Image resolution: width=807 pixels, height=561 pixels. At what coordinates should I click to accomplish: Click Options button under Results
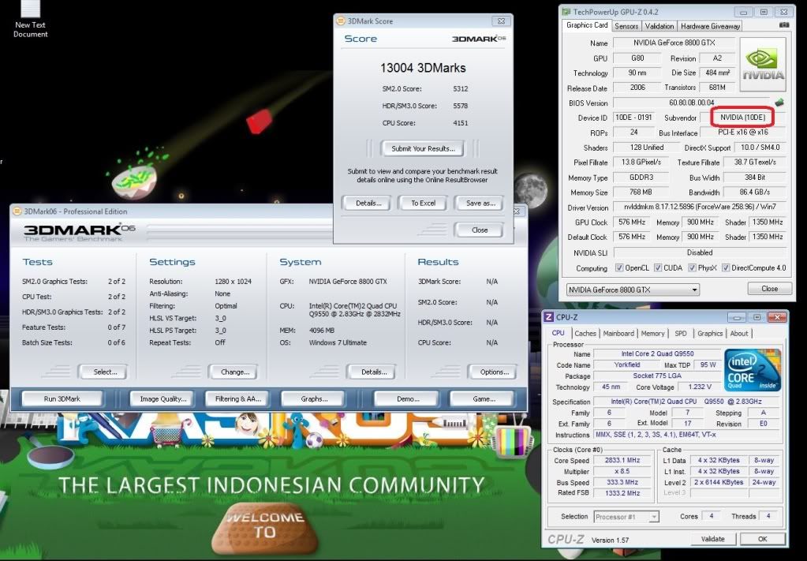pos(494,372)
